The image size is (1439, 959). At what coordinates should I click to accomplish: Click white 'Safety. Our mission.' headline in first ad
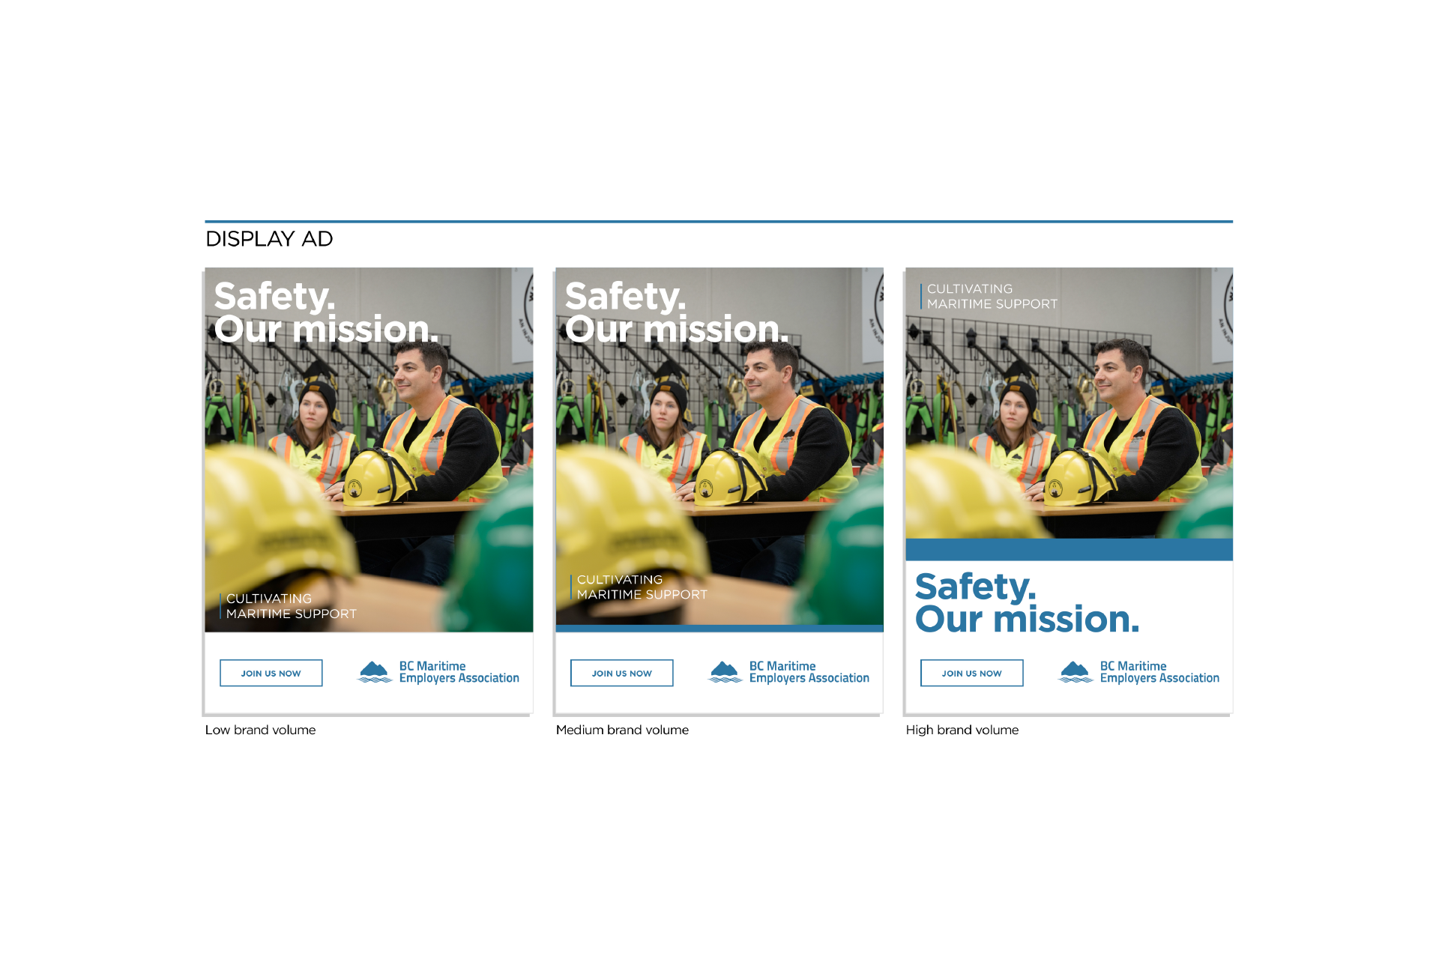point(325,313)
